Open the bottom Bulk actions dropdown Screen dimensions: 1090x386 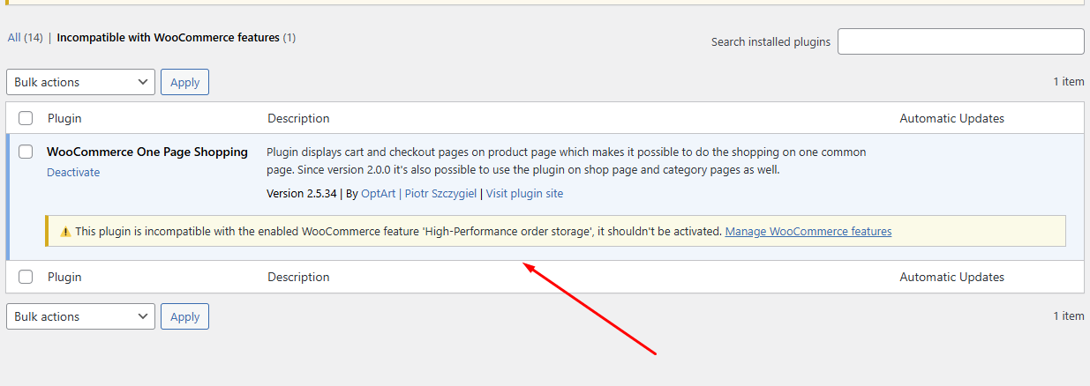(80, 316)
